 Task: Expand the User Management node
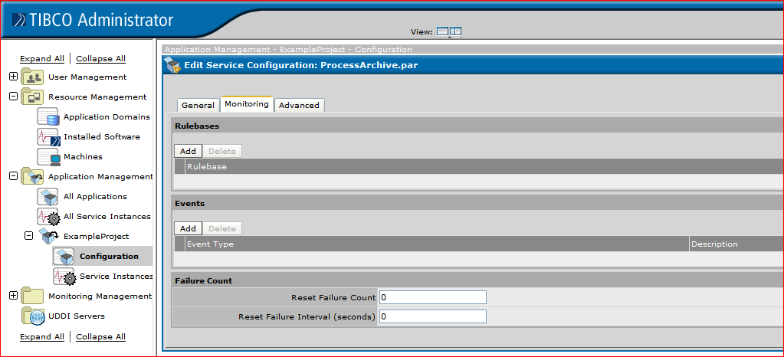[x=14, y=77]
